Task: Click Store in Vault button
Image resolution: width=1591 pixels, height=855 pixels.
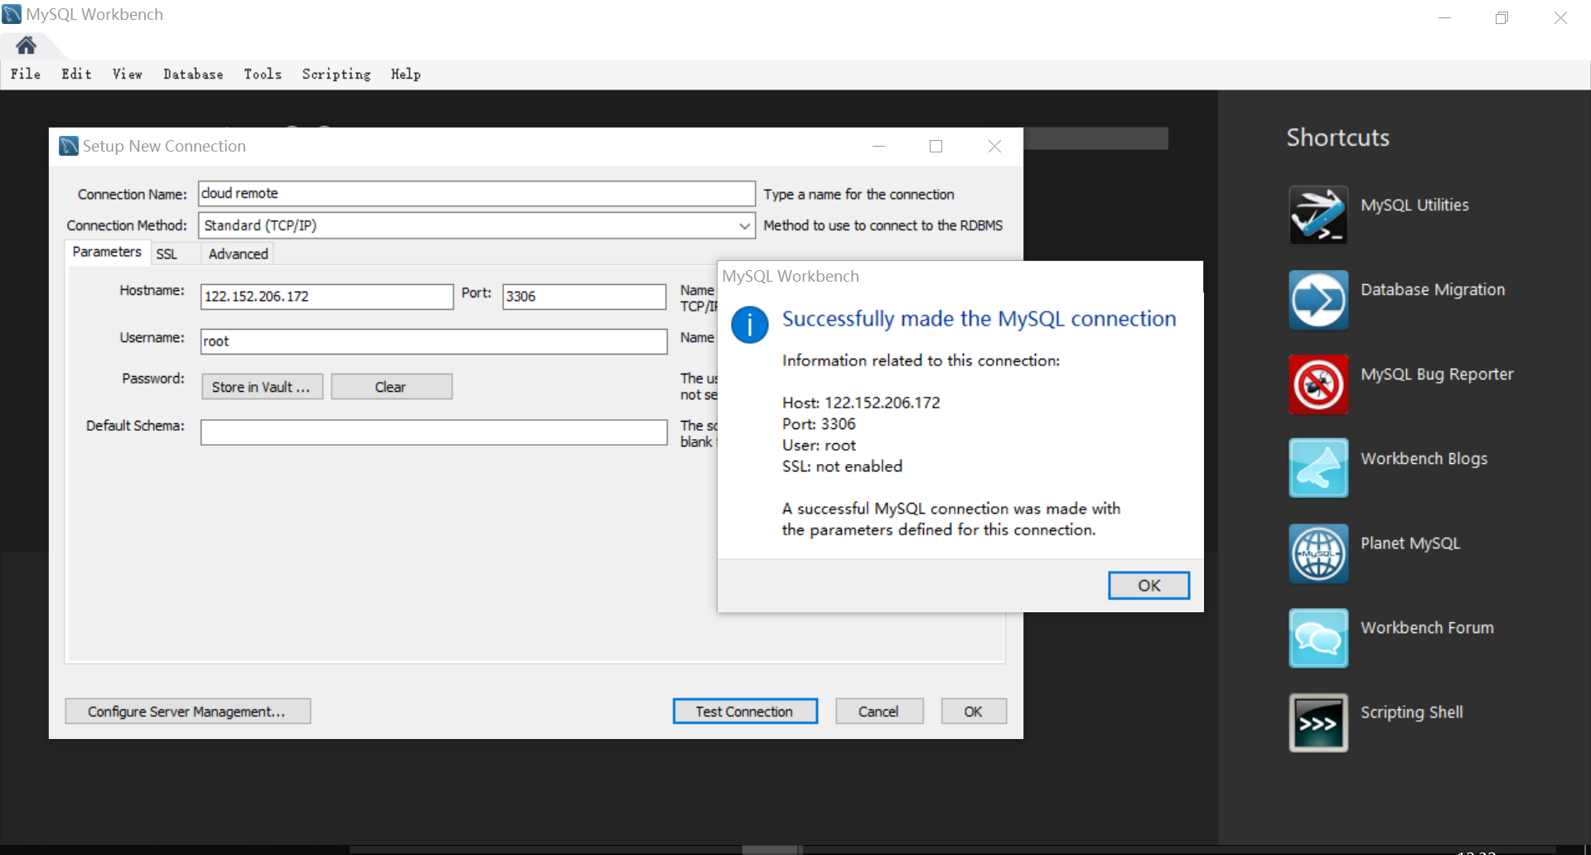Action: coord(262,387)
